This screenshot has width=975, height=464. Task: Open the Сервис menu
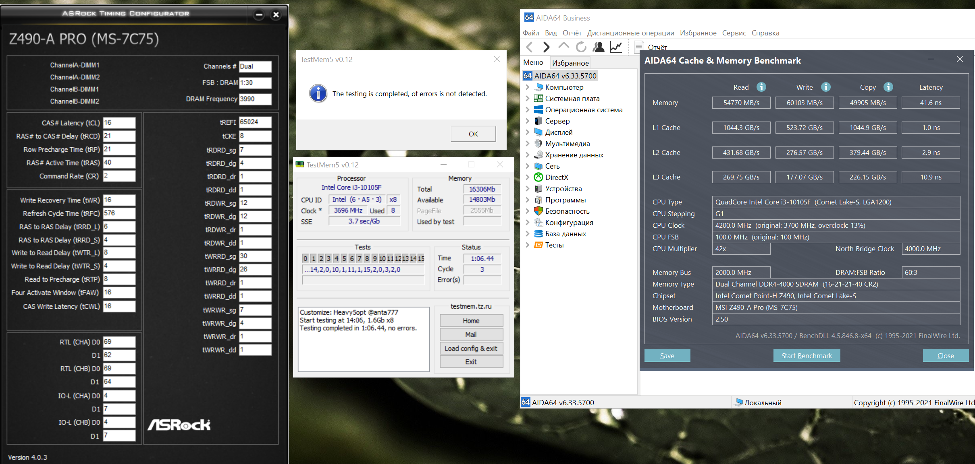[734, 33]
